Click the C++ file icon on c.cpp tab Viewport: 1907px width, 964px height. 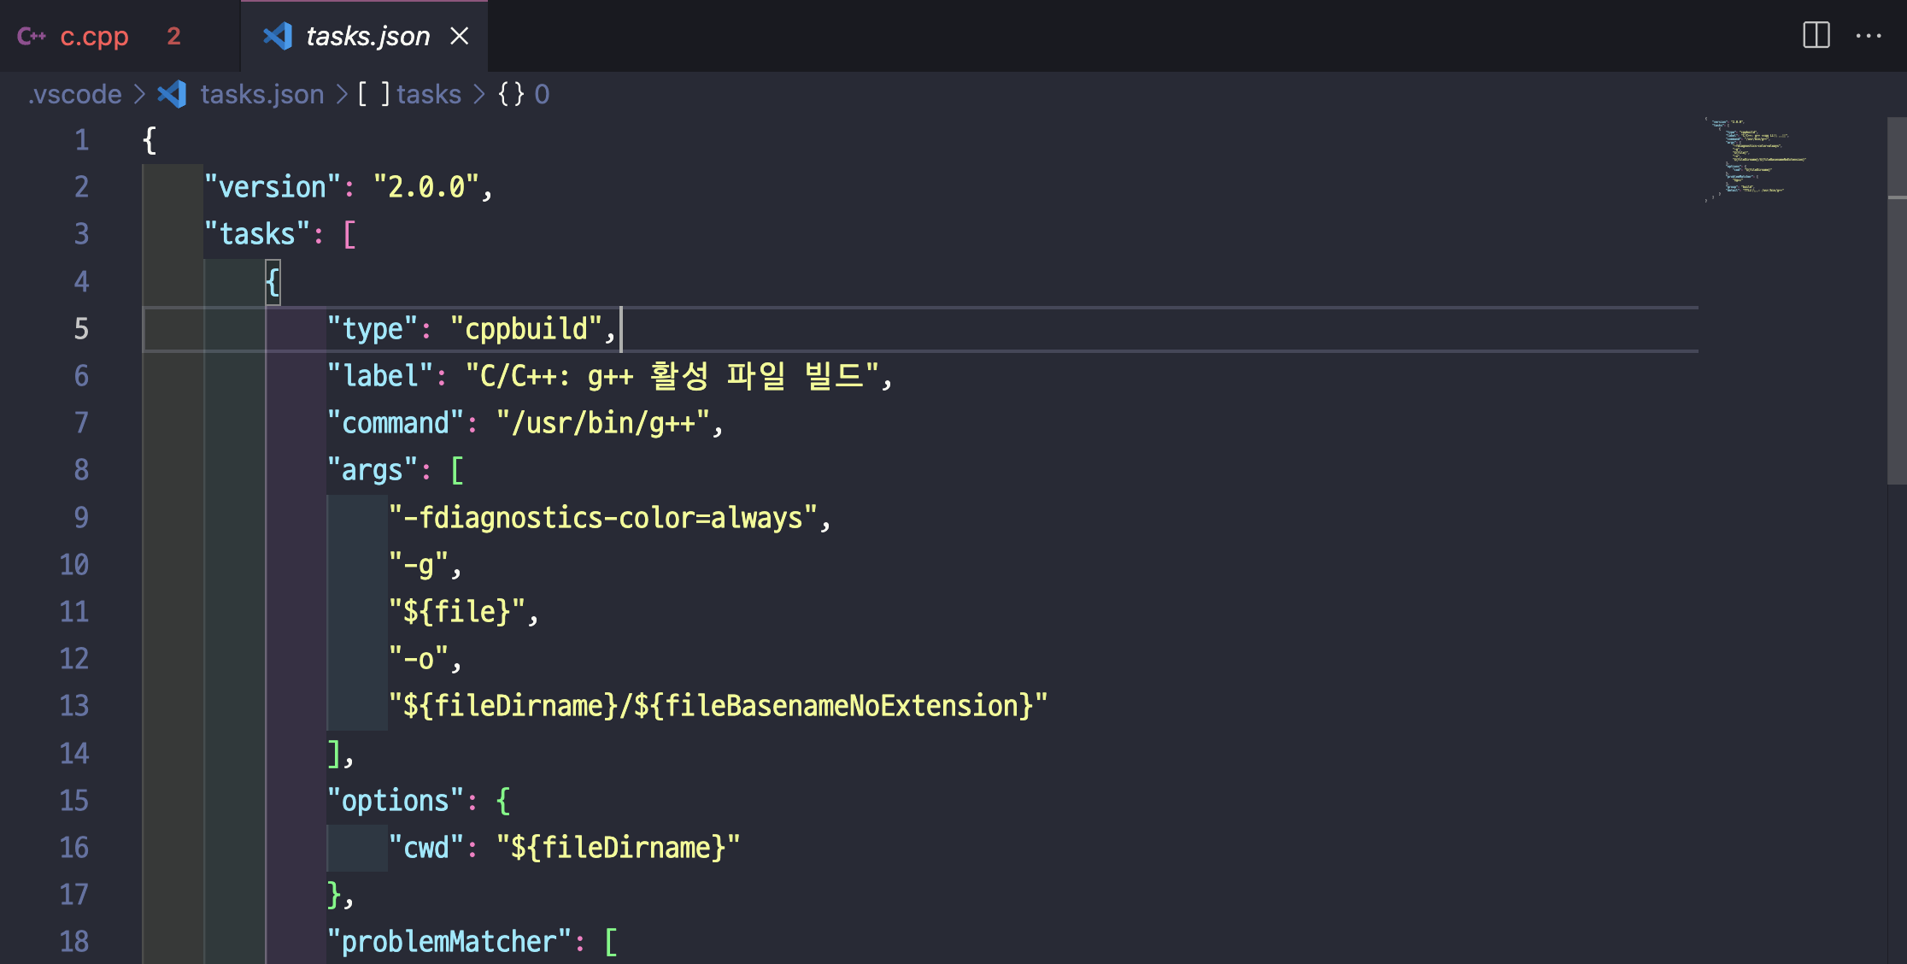(32, 36)
